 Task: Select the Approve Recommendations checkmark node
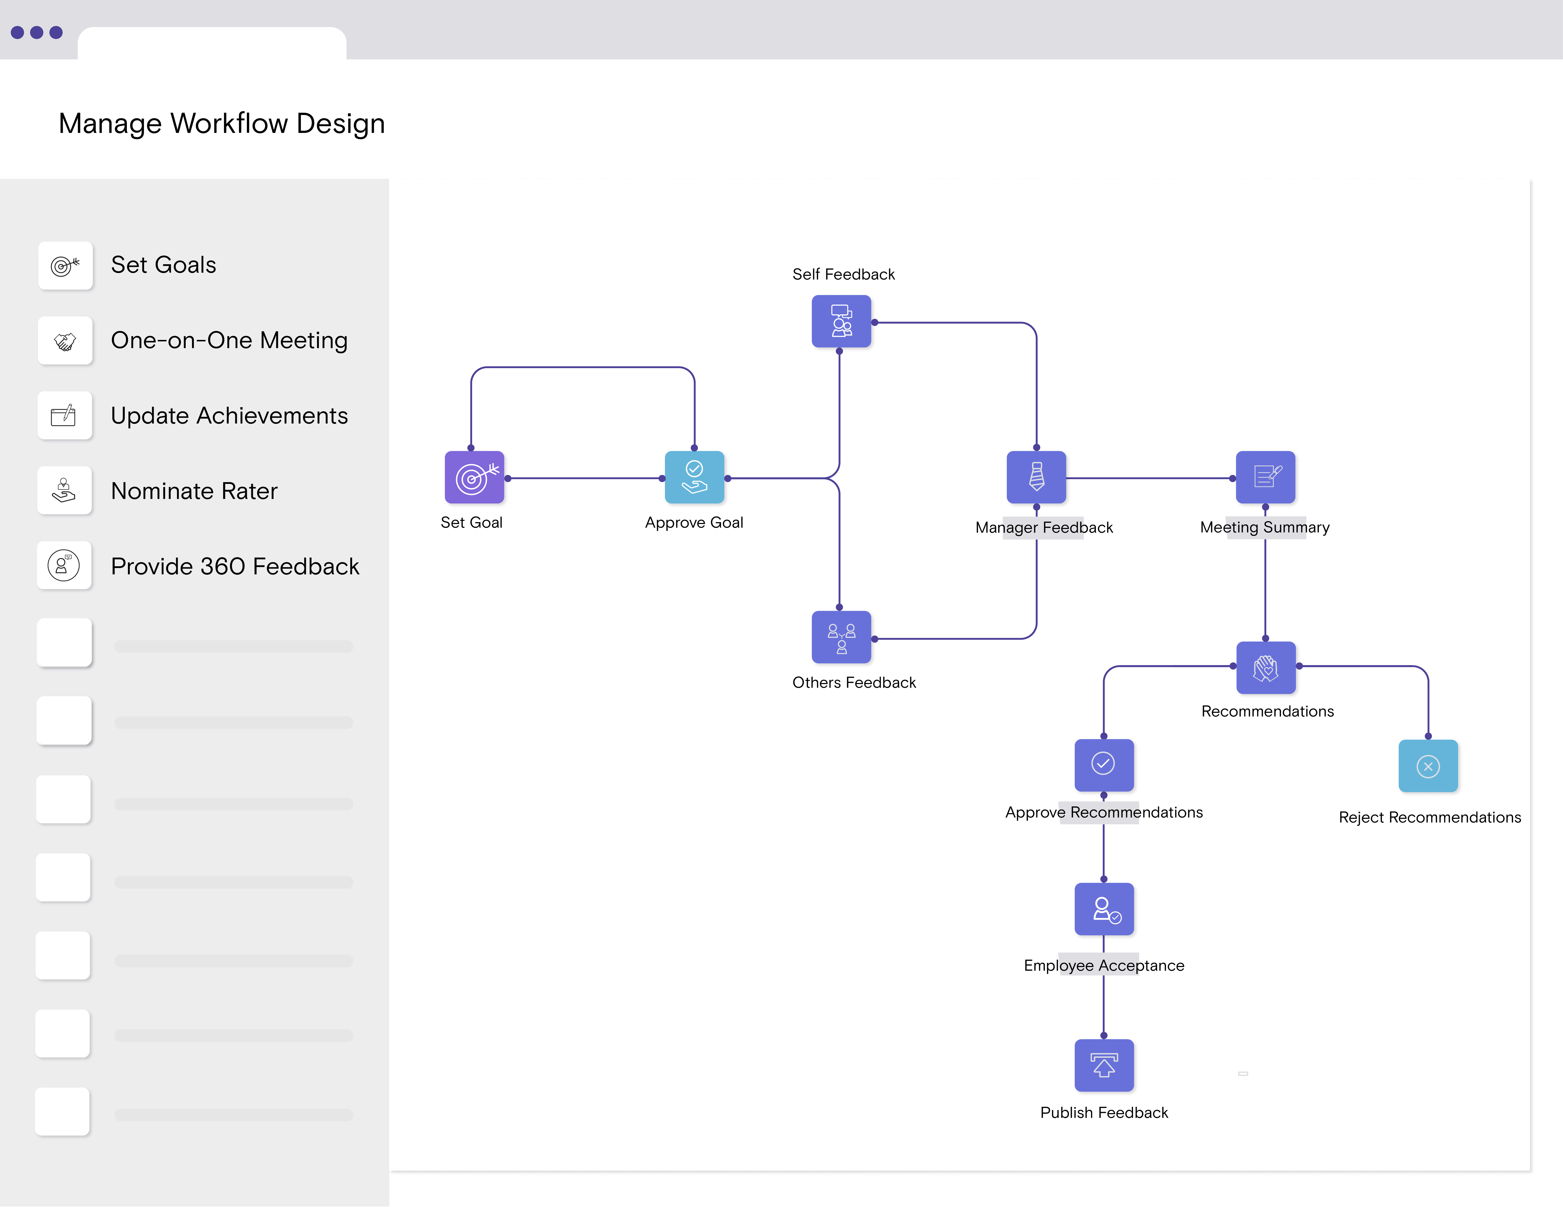point(1104,766)
